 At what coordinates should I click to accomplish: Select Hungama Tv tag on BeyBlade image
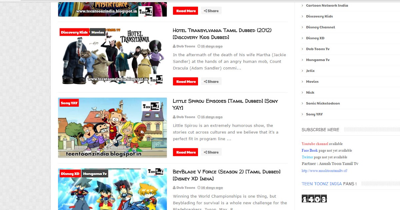coord(95,174)
